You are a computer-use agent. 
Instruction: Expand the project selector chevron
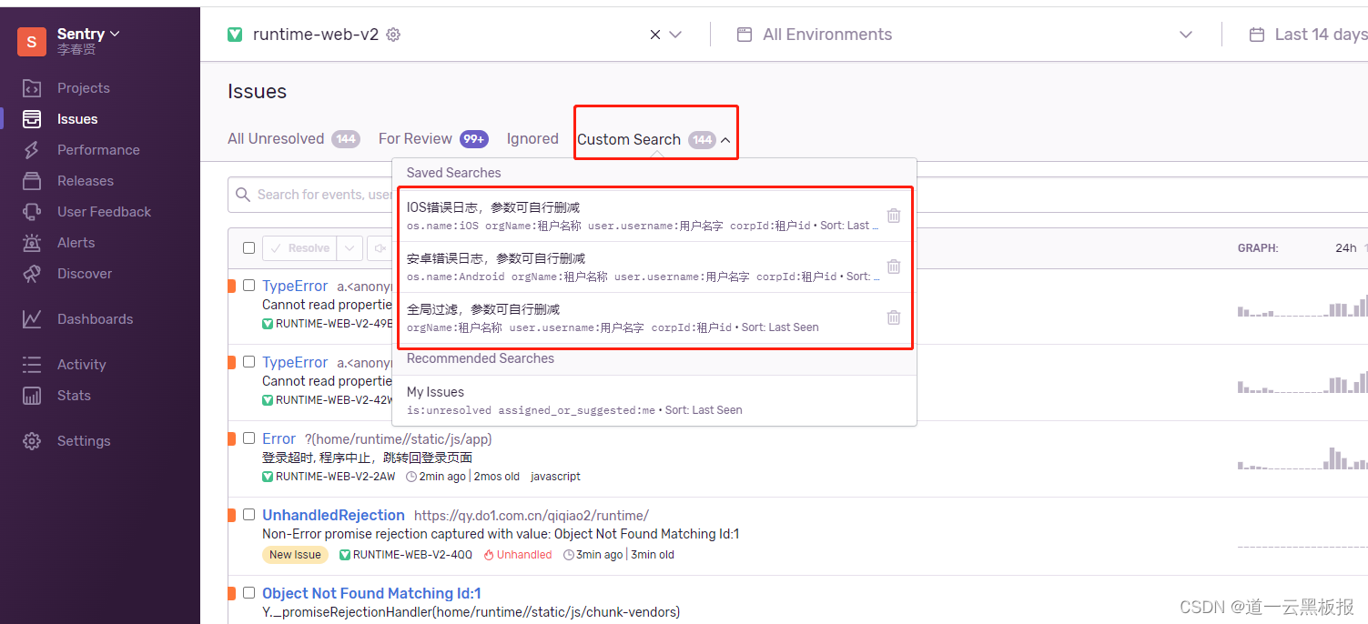[675, 35]
